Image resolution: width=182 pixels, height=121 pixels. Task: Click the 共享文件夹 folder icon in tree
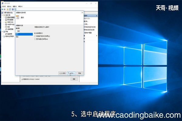click(x=6, y=22)
